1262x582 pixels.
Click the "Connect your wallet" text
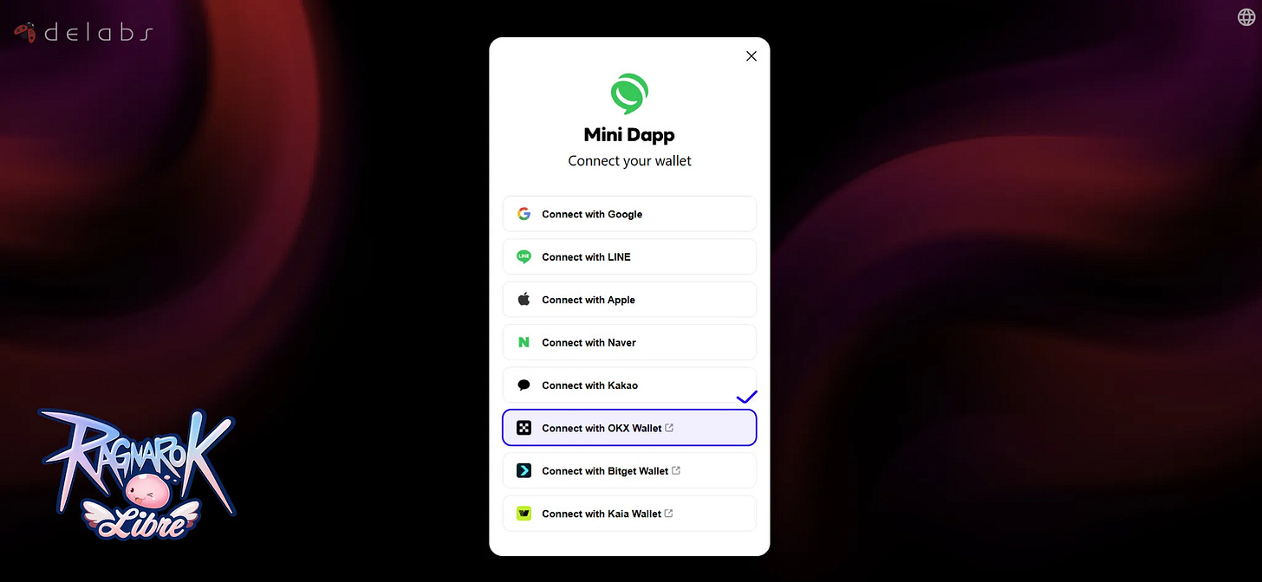[630, 161]
